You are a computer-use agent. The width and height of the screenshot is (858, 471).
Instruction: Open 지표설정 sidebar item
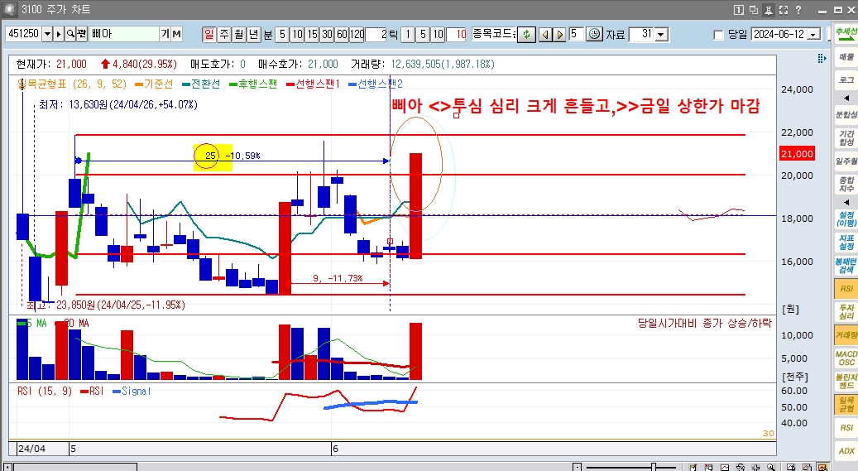pos(846,242)
